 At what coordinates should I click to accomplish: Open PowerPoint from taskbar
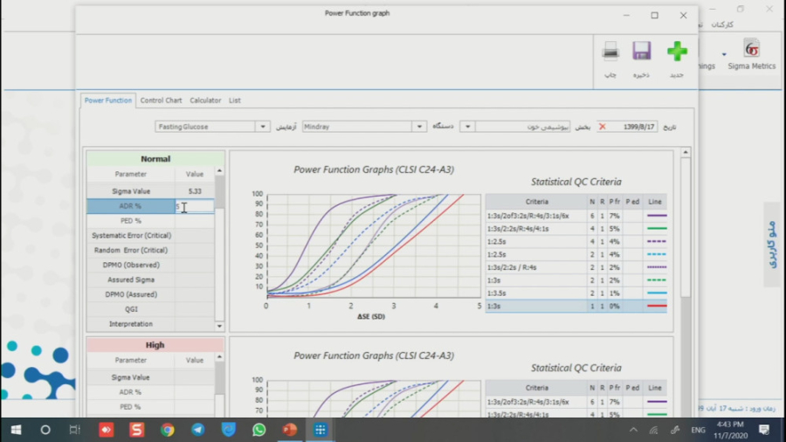tap(289, 430)
